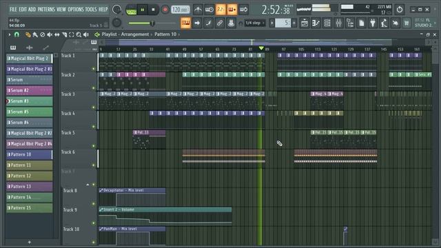Open the Channel rack view icon
Image resolution: width=441 pixels, height=248 pixels.
point(327,23)
